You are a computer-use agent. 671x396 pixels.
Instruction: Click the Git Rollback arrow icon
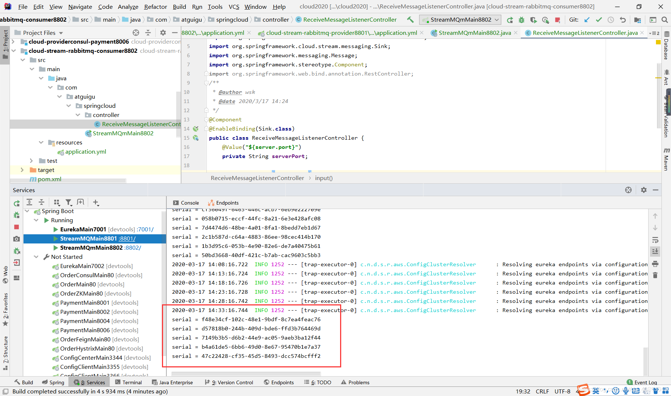[x=623, y=20]
